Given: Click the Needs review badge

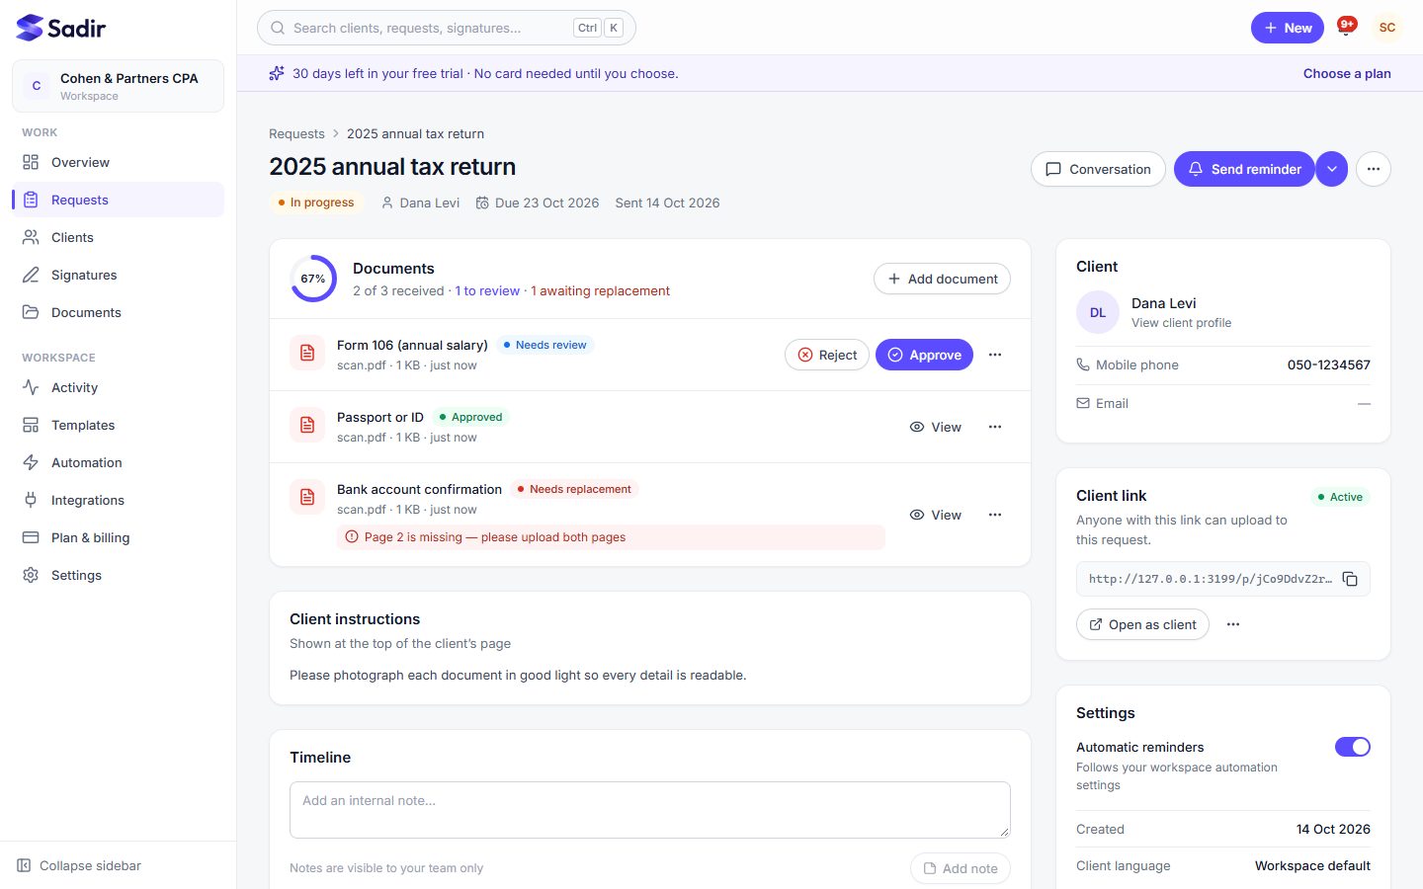Looking at the screenshot, I should (x=544, y=345).
